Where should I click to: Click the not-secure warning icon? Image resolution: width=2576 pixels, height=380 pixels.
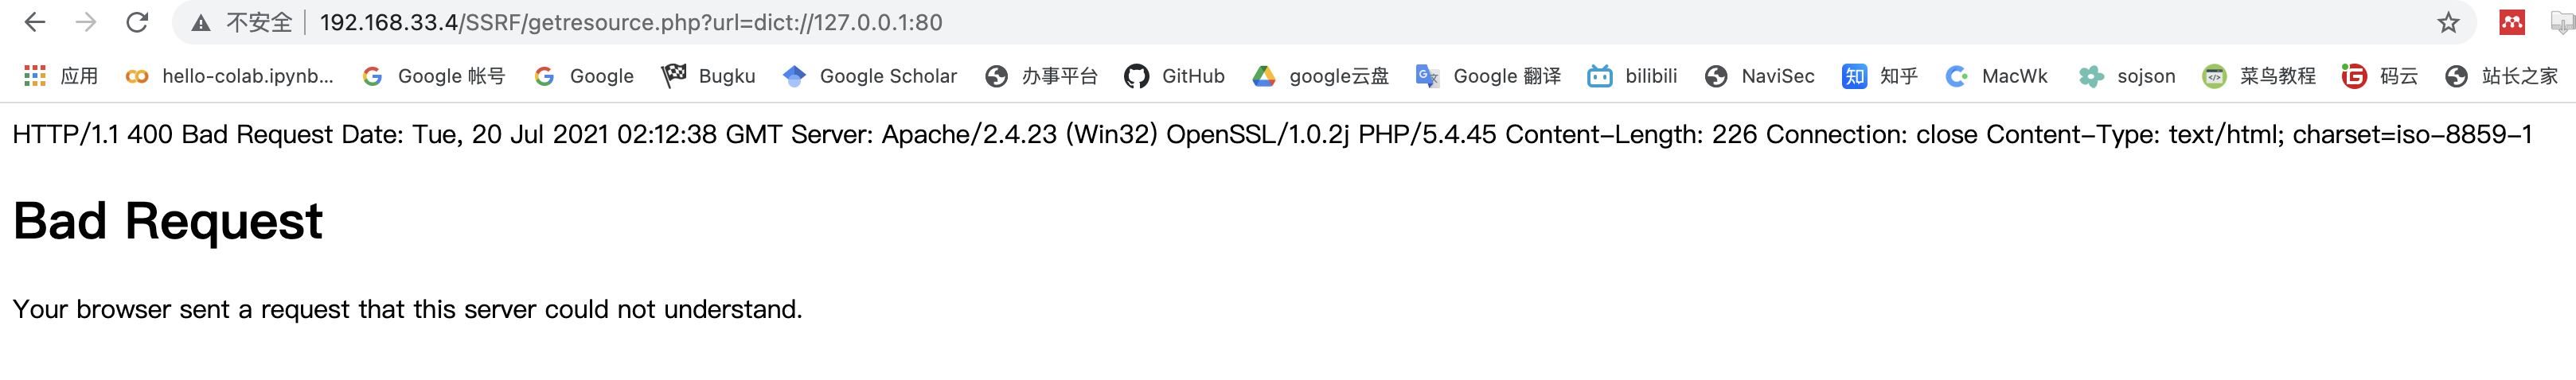click(x=201, y=23)
